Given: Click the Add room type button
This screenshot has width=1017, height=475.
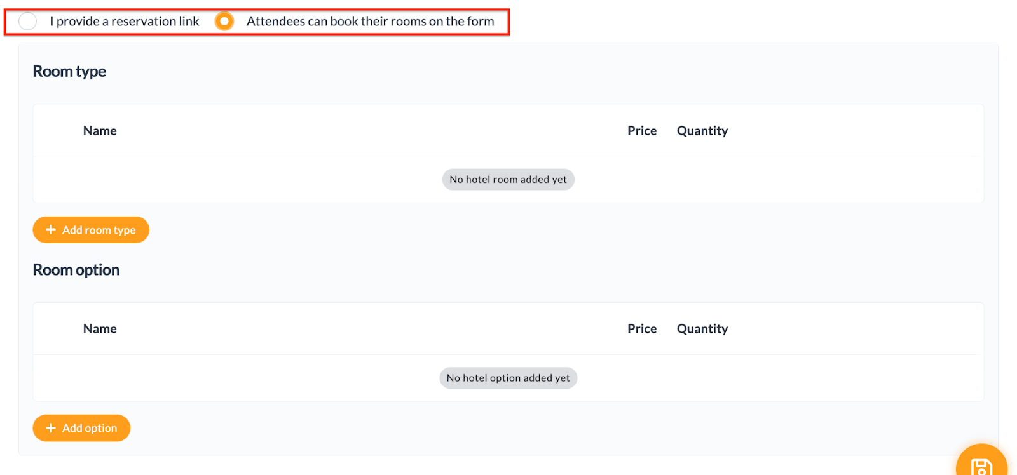Looking at the screenshot, I should tap(91, 230).
